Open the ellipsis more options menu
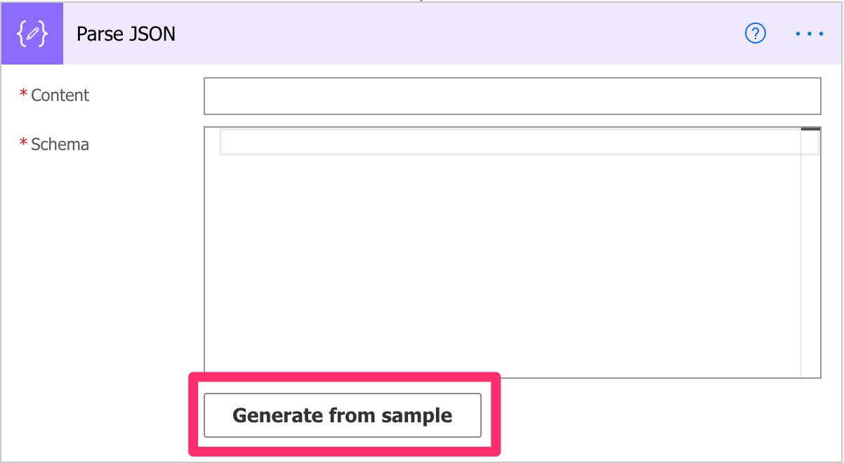 click(809, 34)
